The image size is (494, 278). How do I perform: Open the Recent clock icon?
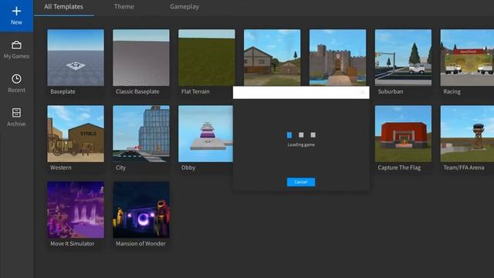click(16, 79)
